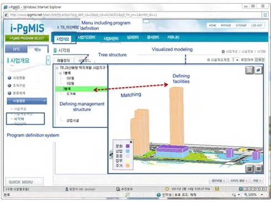This screenshot has width=271, height=202.
Task: Collapse the left sidebar with the arrow handle
Action: click(48, 60)
